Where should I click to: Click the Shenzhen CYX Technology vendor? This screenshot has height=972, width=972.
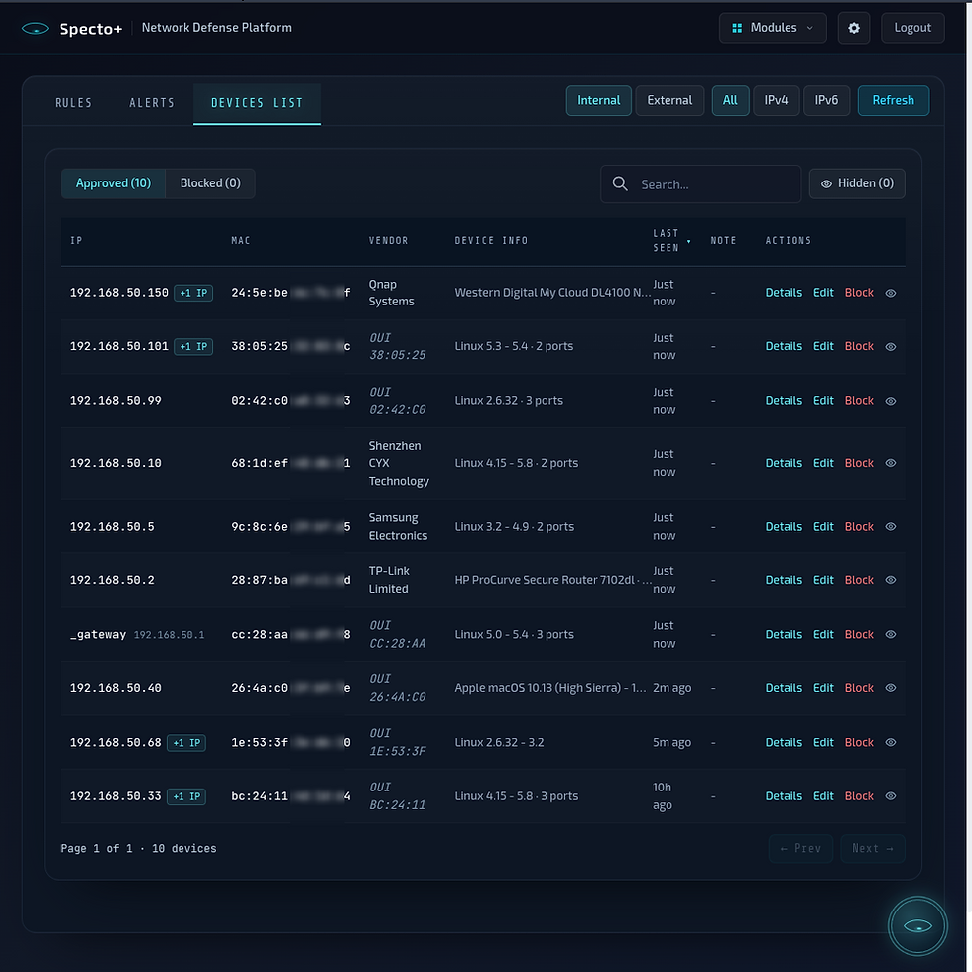coord(399,464)
